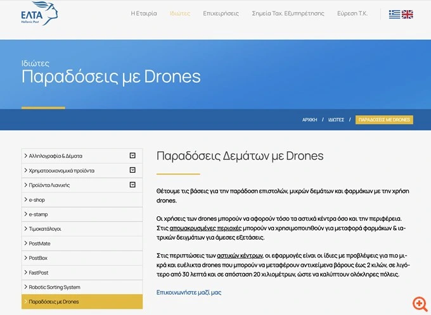Viewport: 431px width, 315px height.
Task: Open the Επιχειρήσεις menu item
Action: point(221,13)
